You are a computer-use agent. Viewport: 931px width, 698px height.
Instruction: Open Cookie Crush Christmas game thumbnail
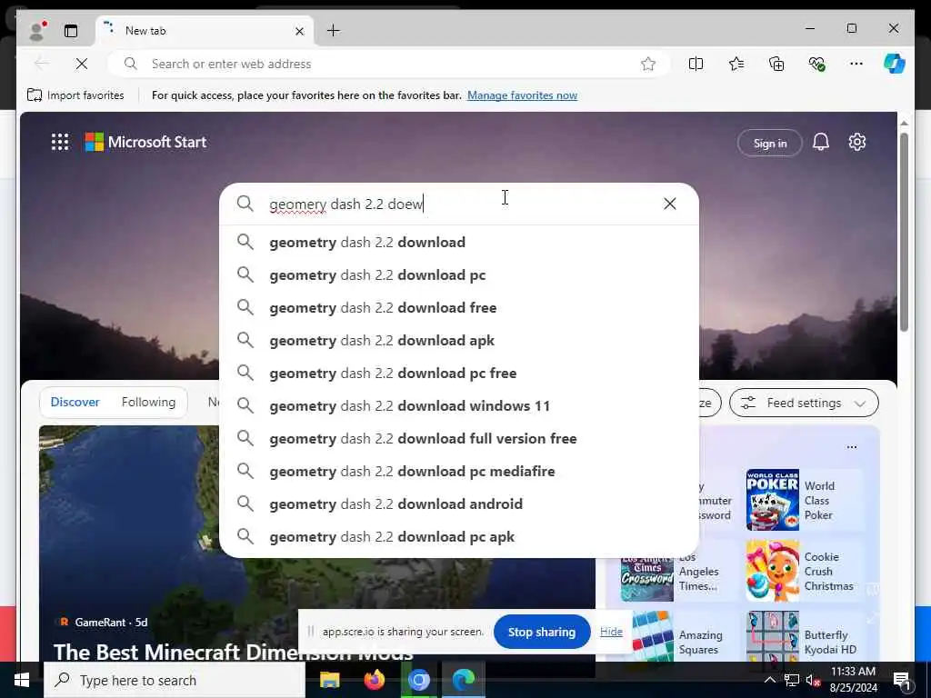[x=773, y=571]
